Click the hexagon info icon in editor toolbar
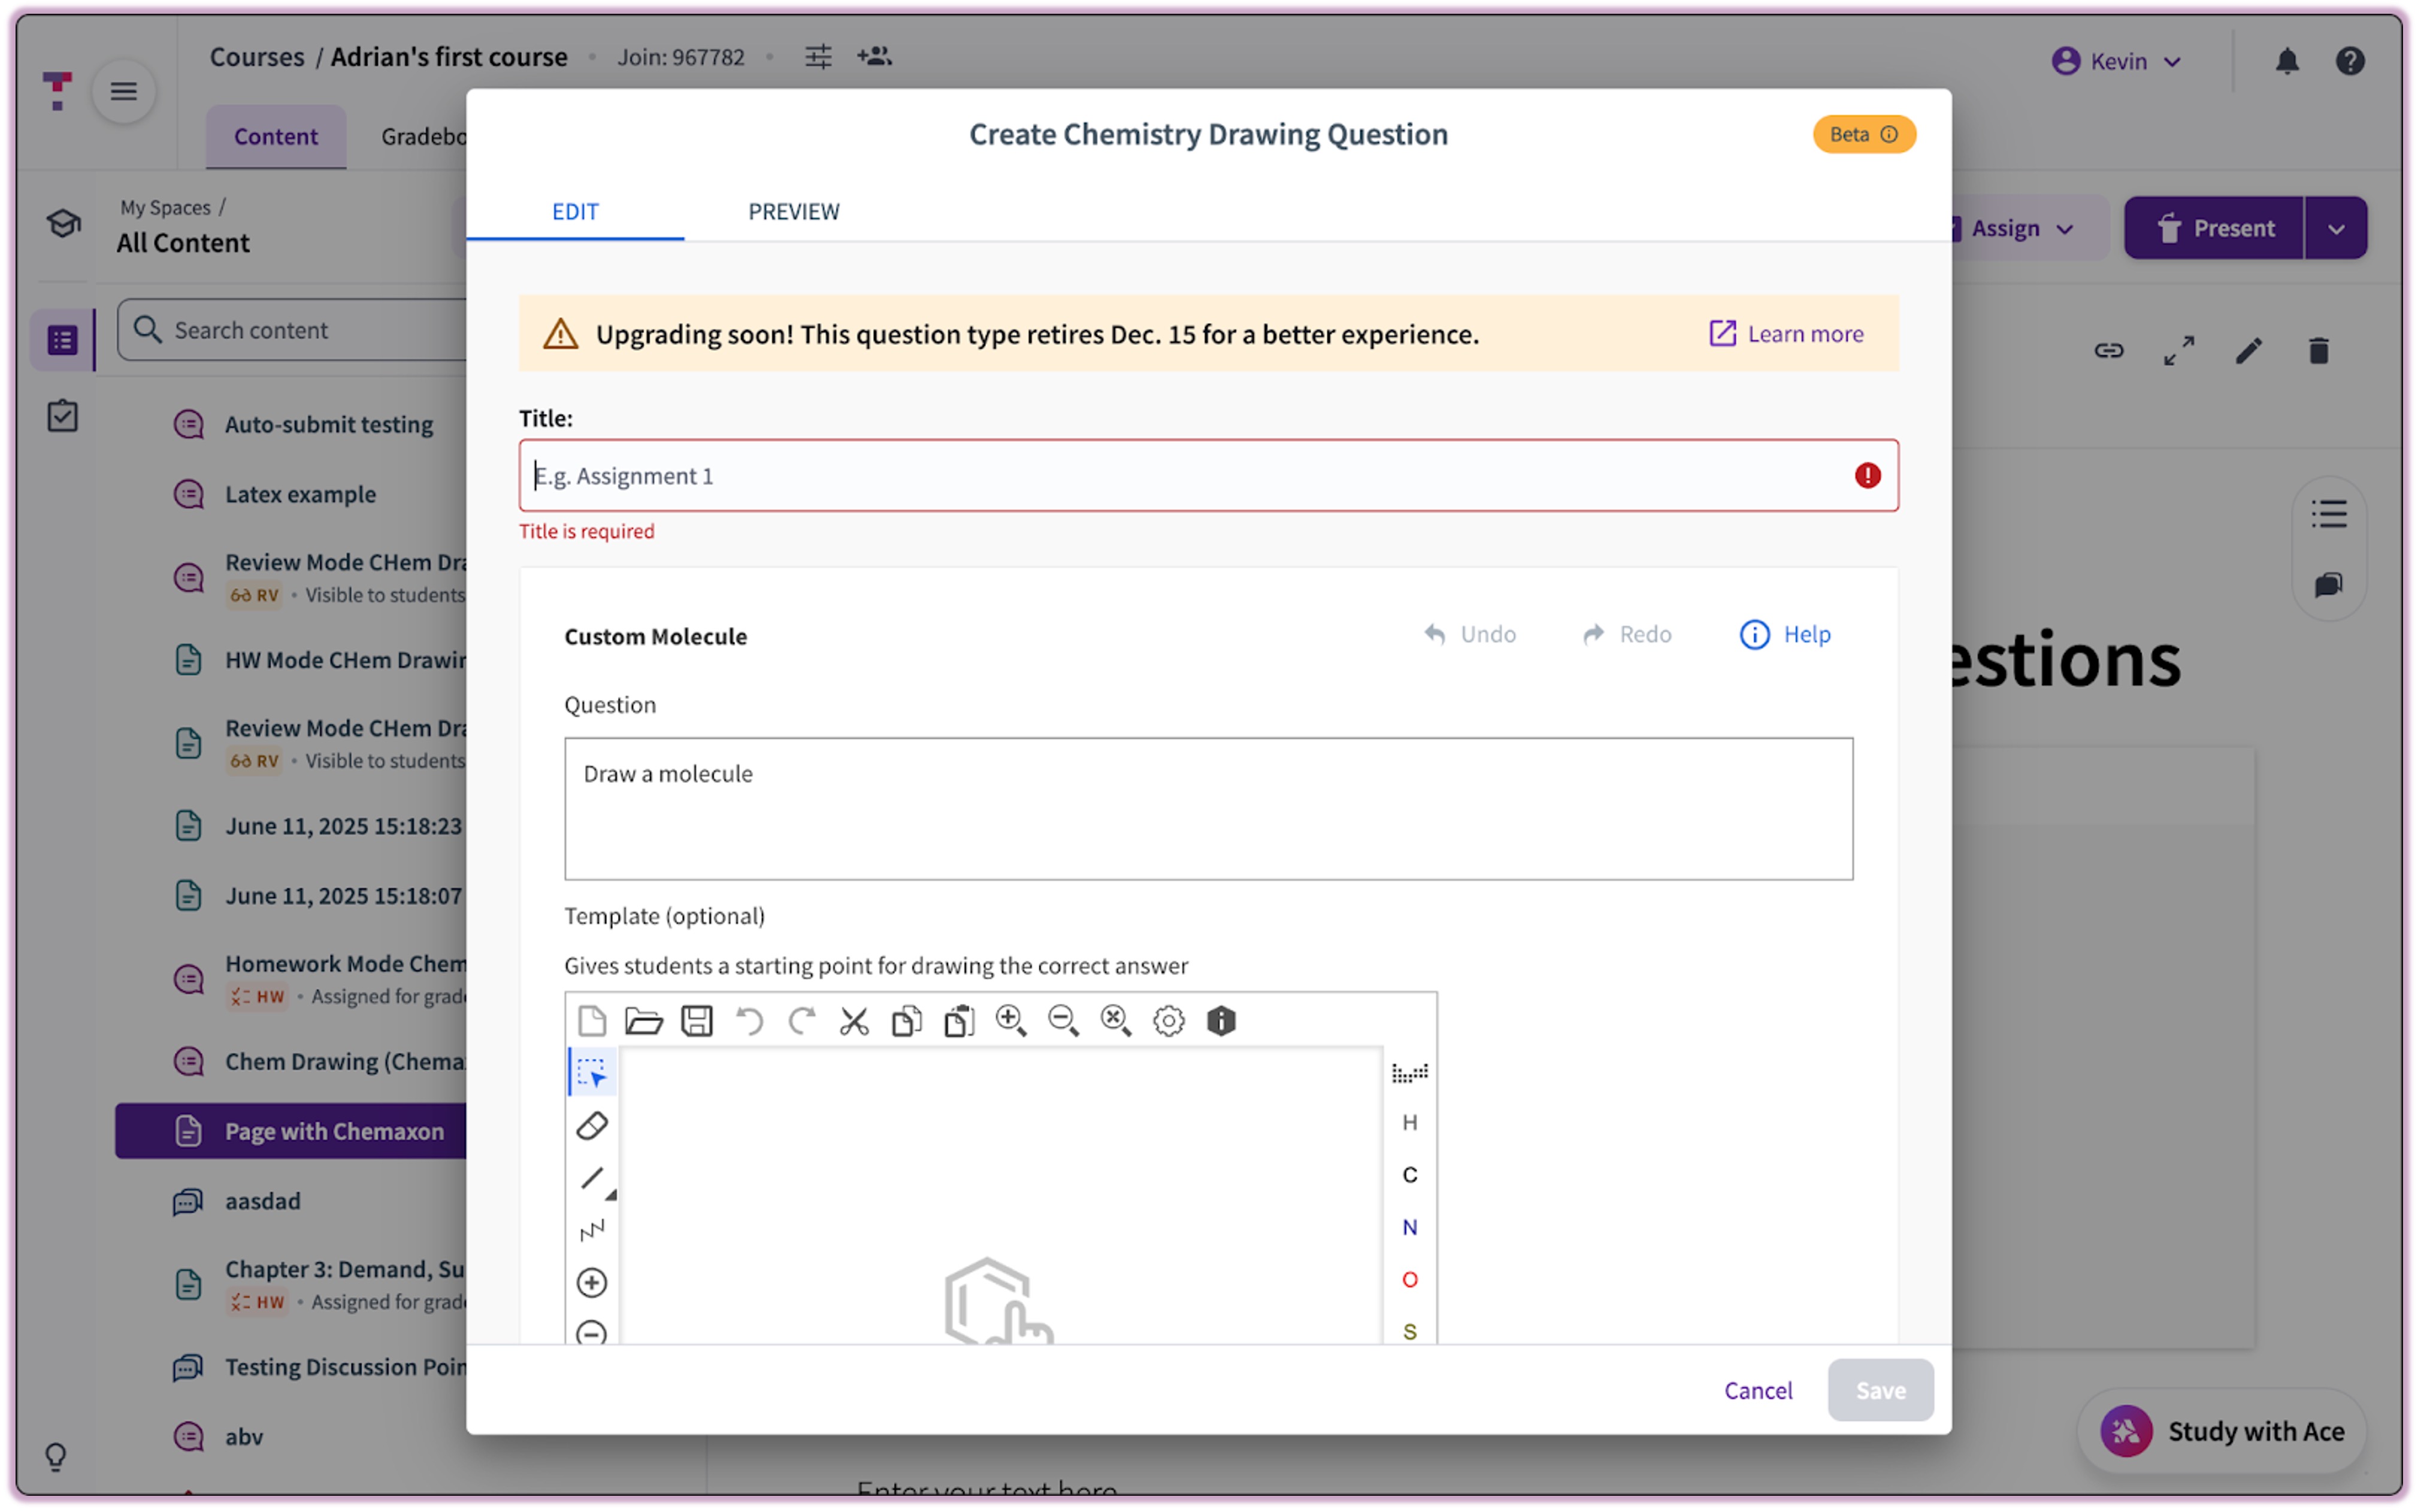Image resolution: width=2418 pixels, height=1512 pixels. tap(1221, 1021)
